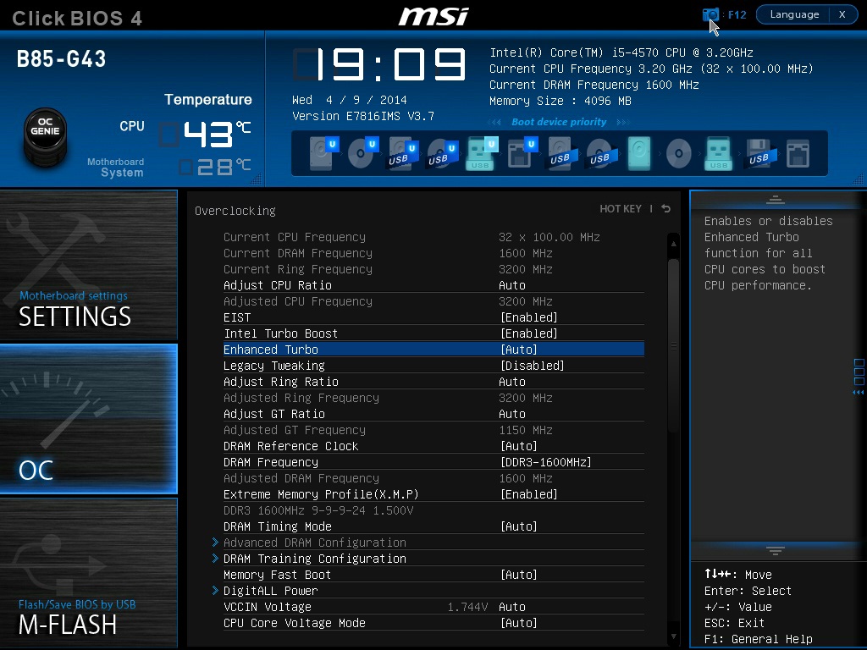The image size is (867, 650).
Task: Choose the UEFI USB CD/DVD boot icon
Action: pos(442,153)
